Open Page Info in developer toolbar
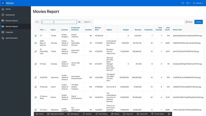Viewport: 206px width, 116px height. click(x=128, y=114)
